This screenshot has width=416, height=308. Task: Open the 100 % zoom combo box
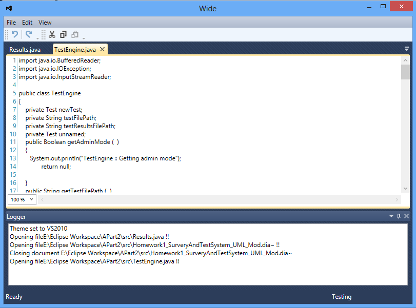[x=22, y=199]
